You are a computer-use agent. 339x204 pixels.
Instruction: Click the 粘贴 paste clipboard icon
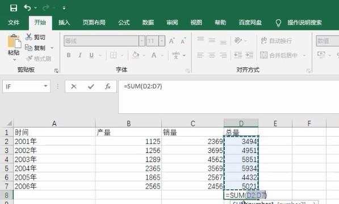click(14, 41)
